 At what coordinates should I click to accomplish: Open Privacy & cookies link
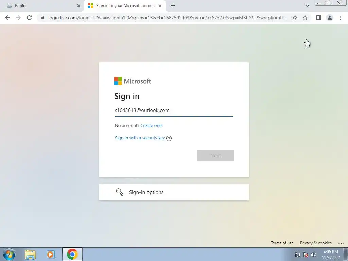(316, 243)
